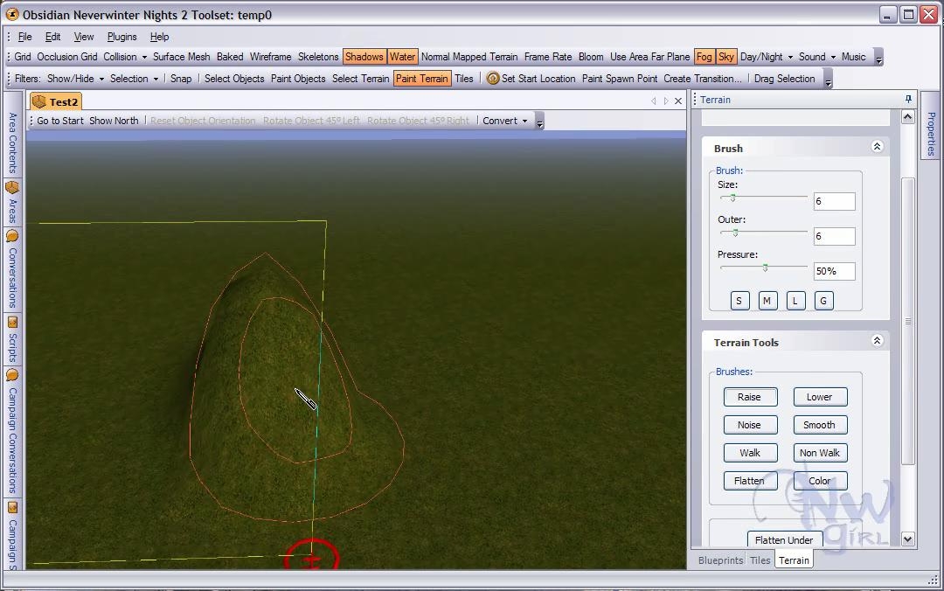Switch to the Blueprints tab

pyautogui.click(x=720, y=560)
